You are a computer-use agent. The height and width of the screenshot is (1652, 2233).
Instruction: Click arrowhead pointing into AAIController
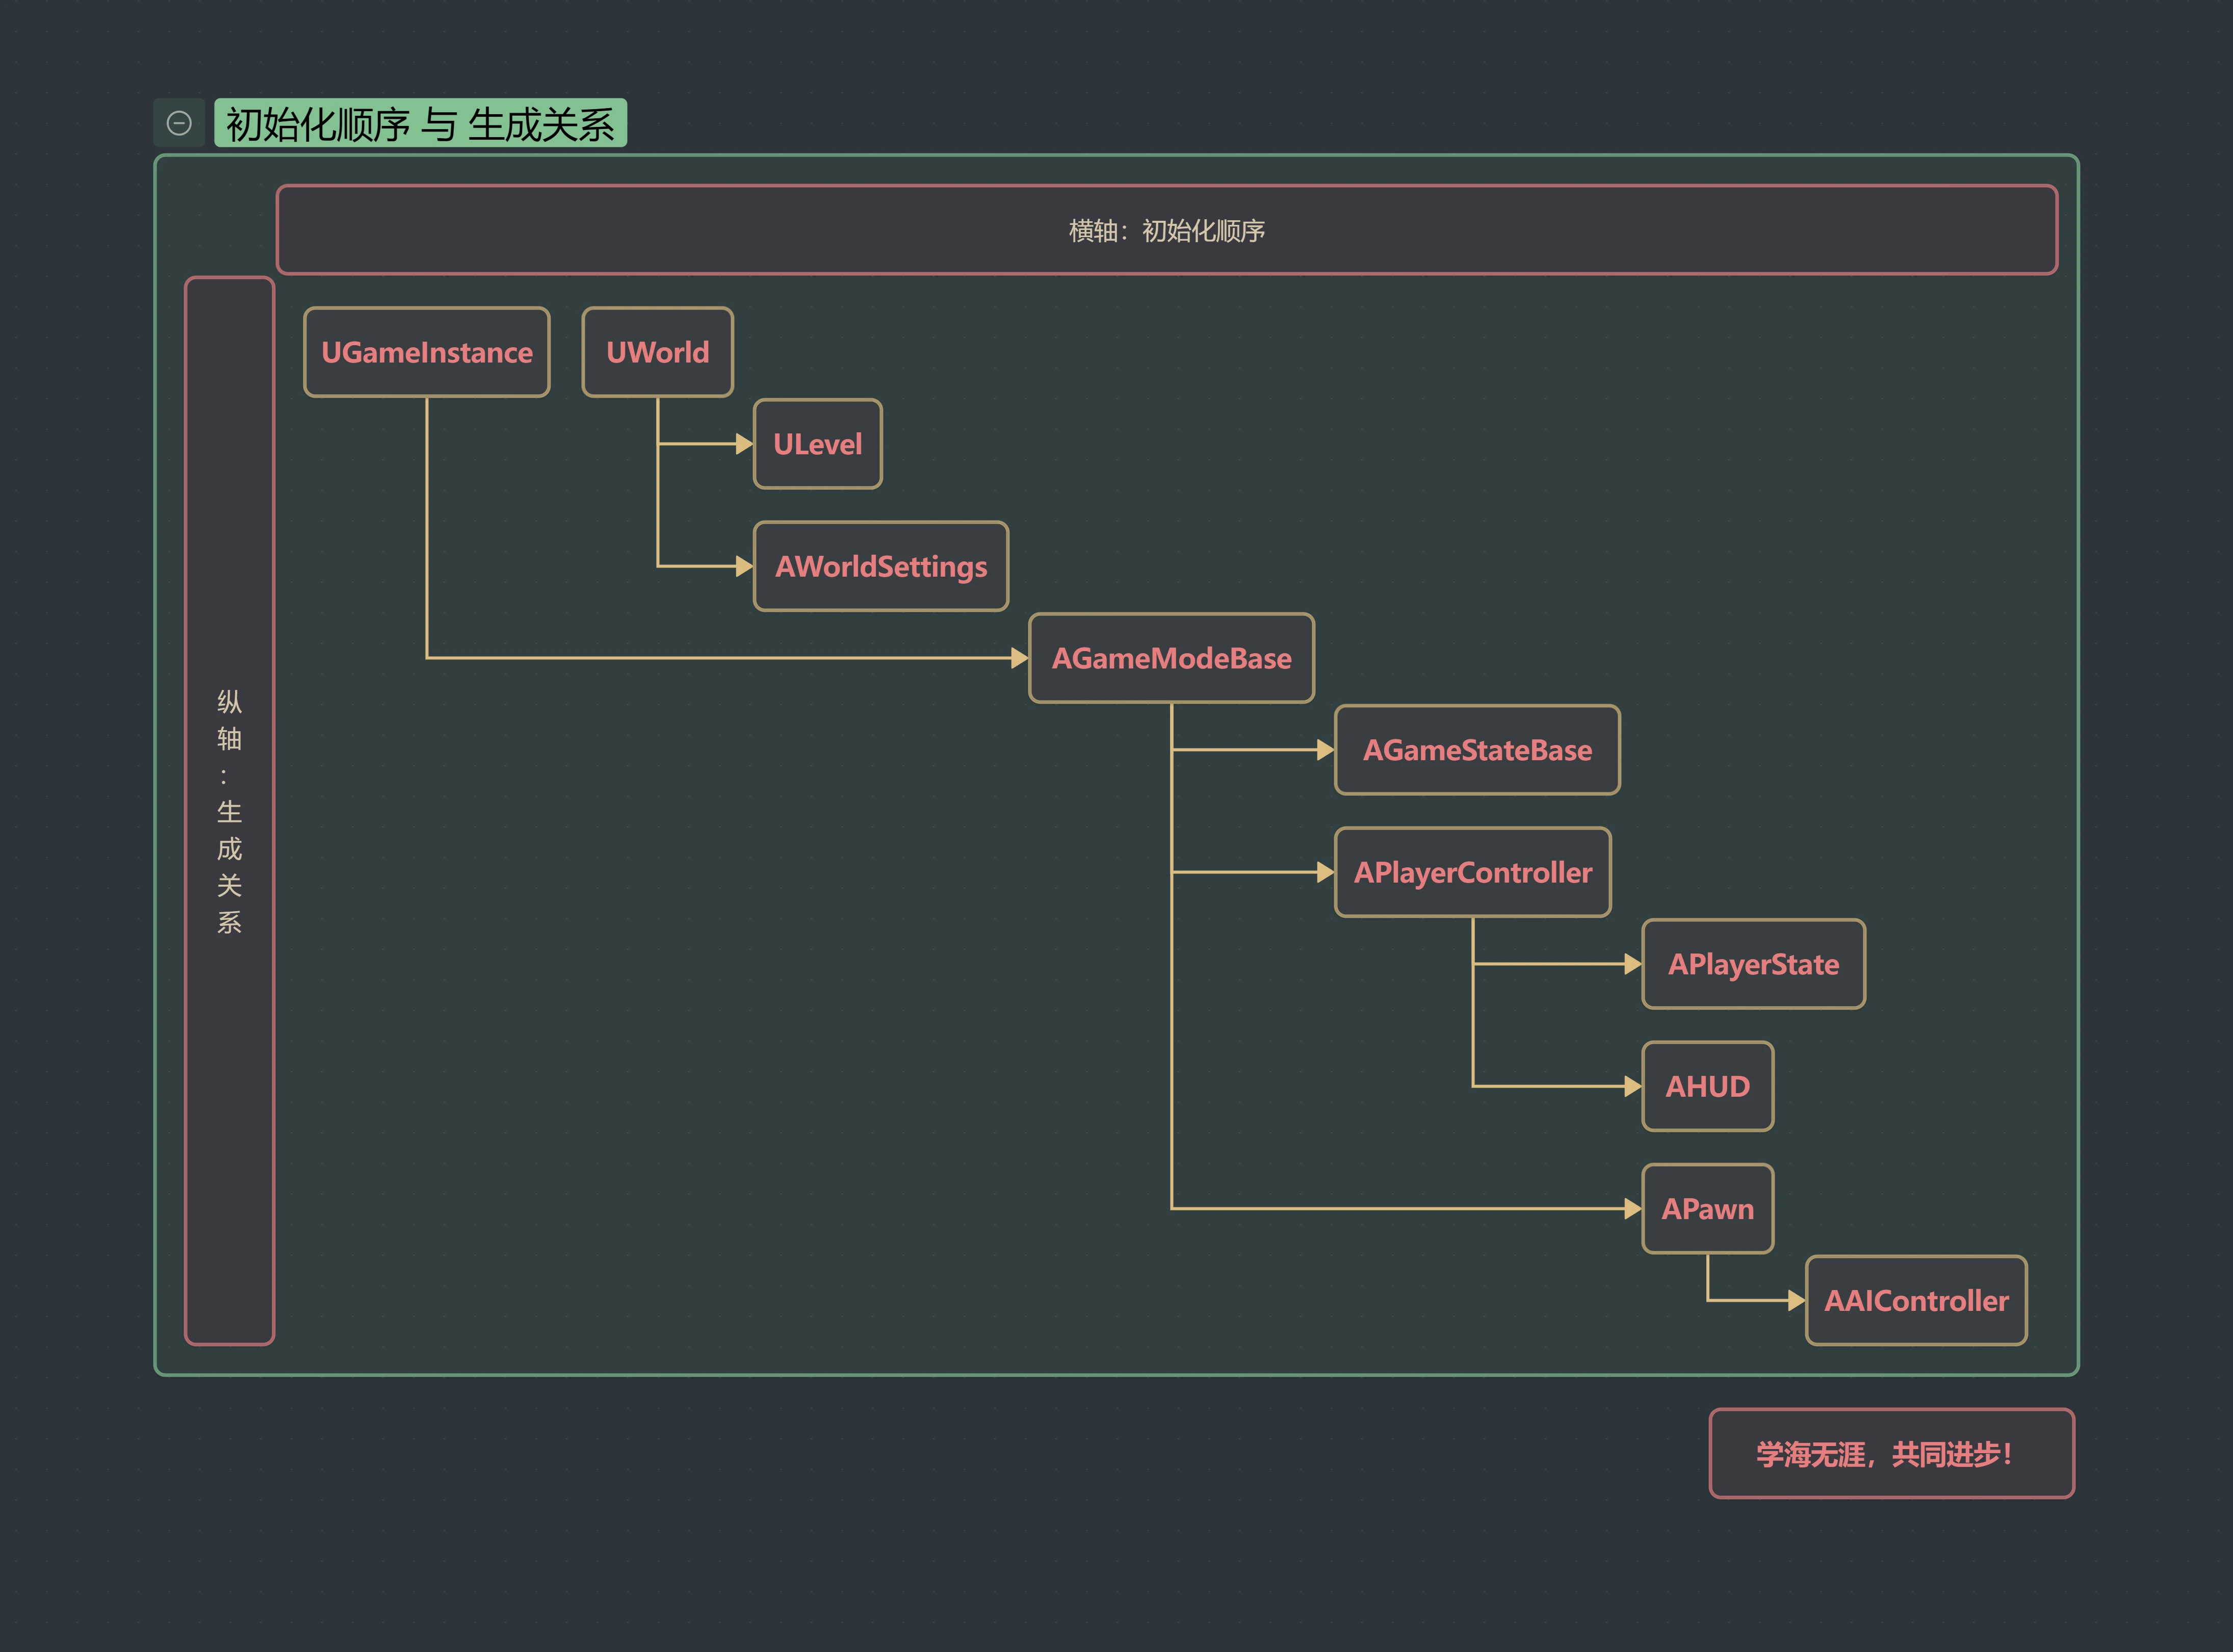click(1796, 1300)
